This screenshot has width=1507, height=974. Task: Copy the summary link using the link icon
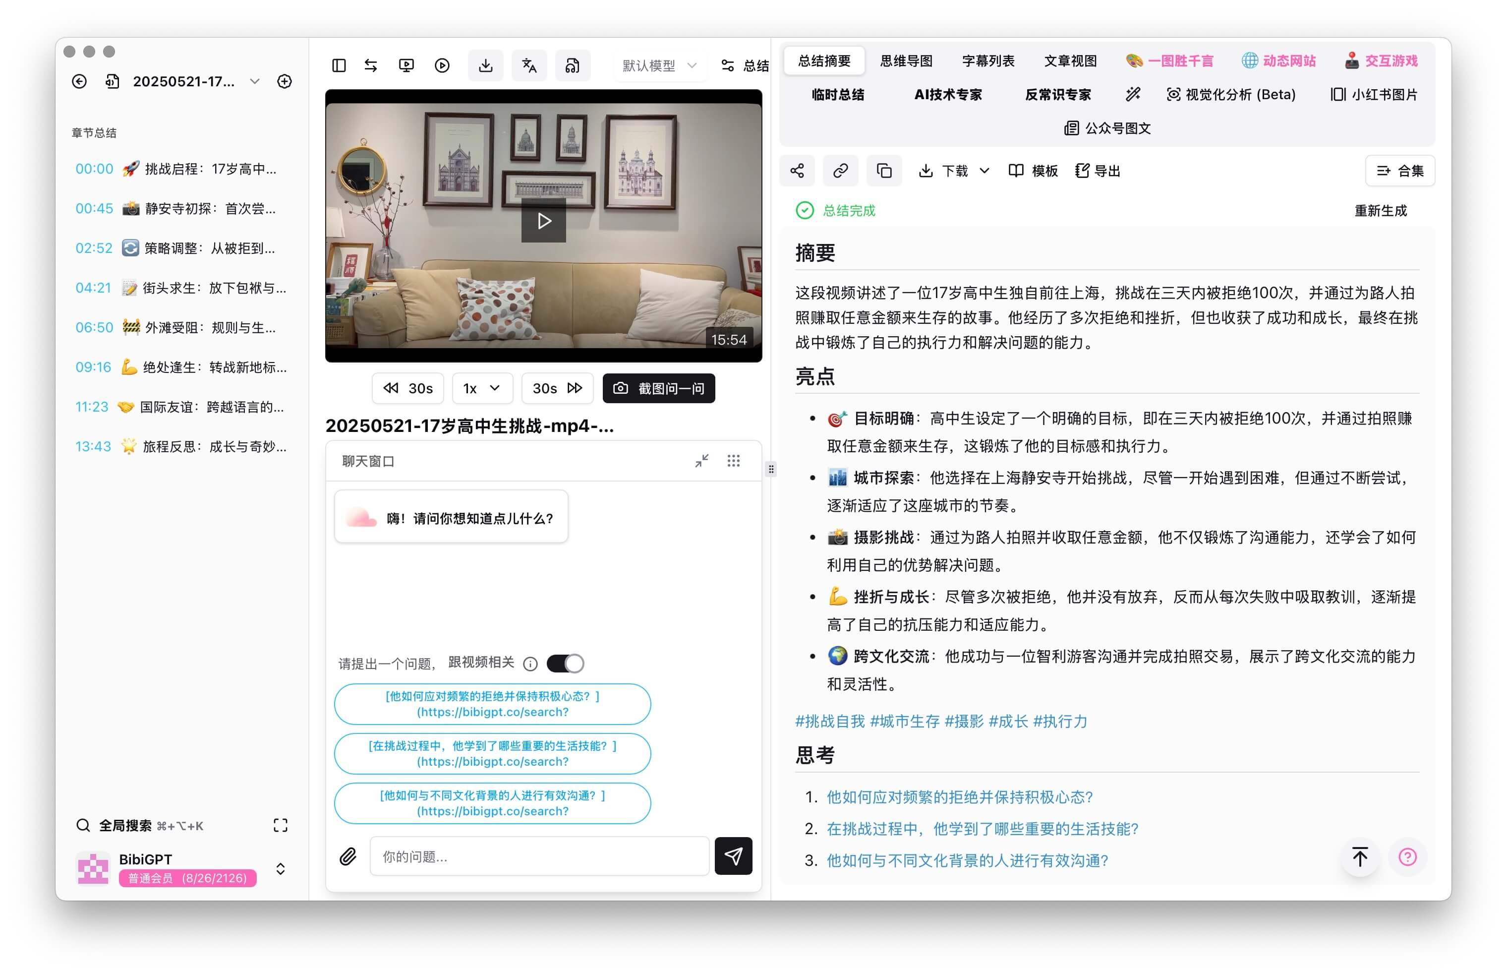tap(841, 170)
